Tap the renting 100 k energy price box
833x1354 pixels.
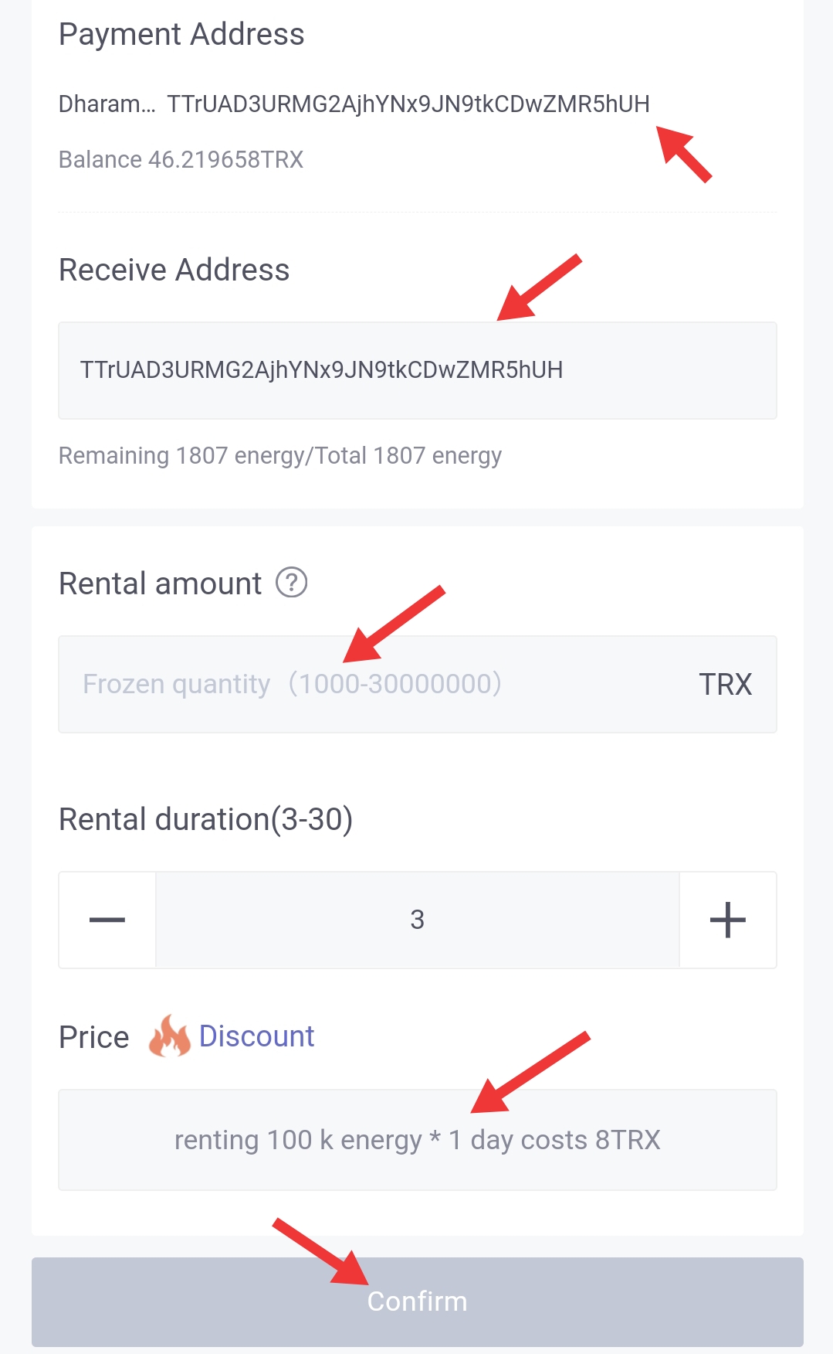417,1140
